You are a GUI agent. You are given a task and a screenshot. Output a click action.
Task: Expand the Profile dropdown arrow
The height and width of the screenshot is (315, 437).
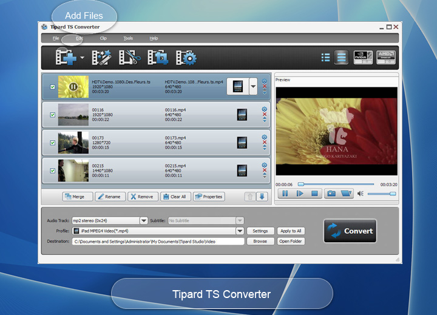click(x=240, y=231)
